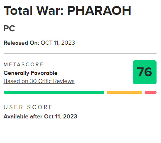Click the Released On: label
This screenshot has height=143, width=161.
22,43
